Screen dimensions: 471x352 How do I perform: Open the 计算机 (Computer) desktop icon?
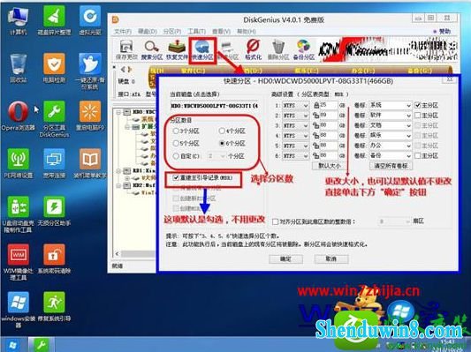[19, 20]
